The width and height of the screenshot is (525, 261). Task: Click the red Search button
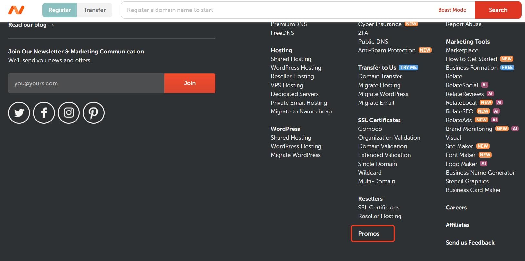pyautogui.click(x=498, y=10)
